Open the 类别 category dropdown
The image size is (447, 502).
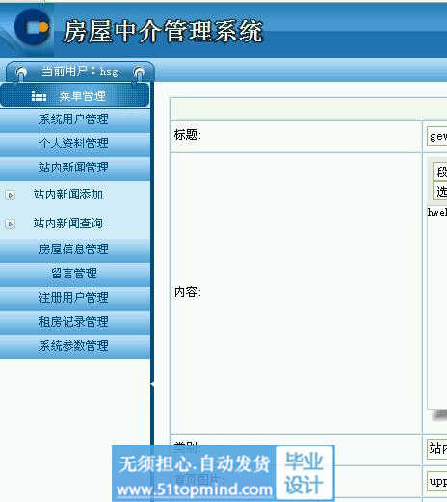tap(437, 449)
